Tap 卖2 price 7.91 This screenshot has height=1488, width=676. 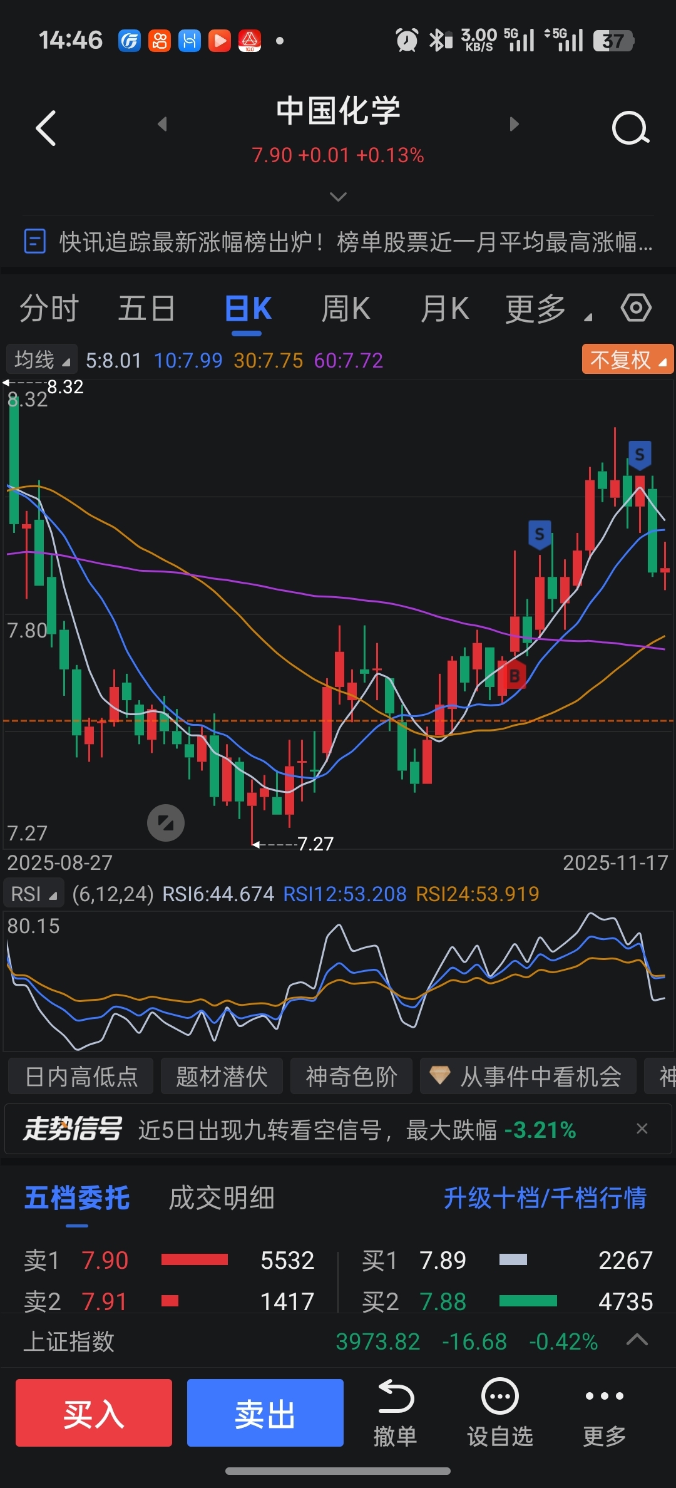pyautogui.click(x=105, y=1301)
